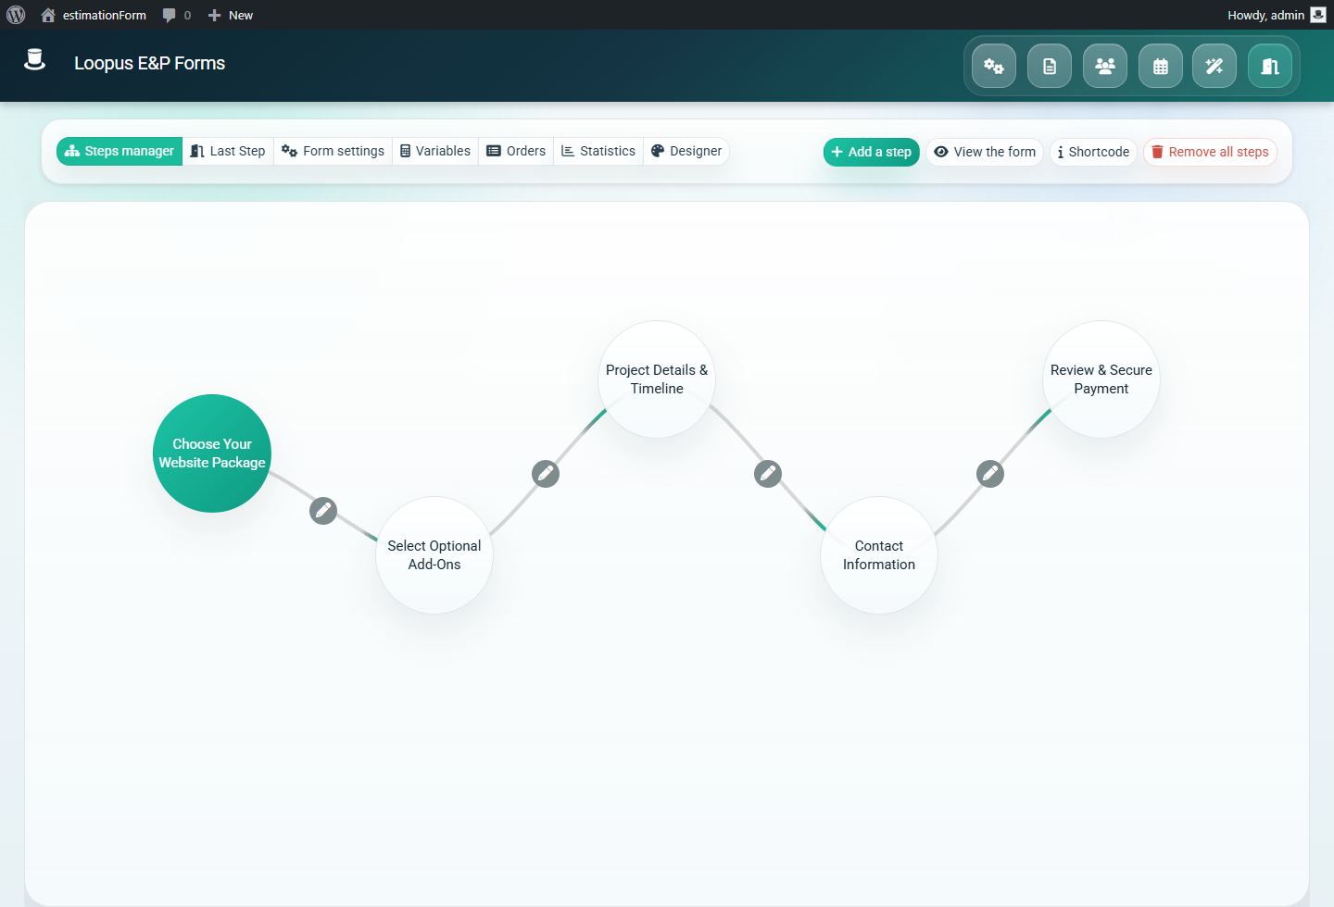Click the door exit icon in header
1334x907 pixels.
point(1270,66)
